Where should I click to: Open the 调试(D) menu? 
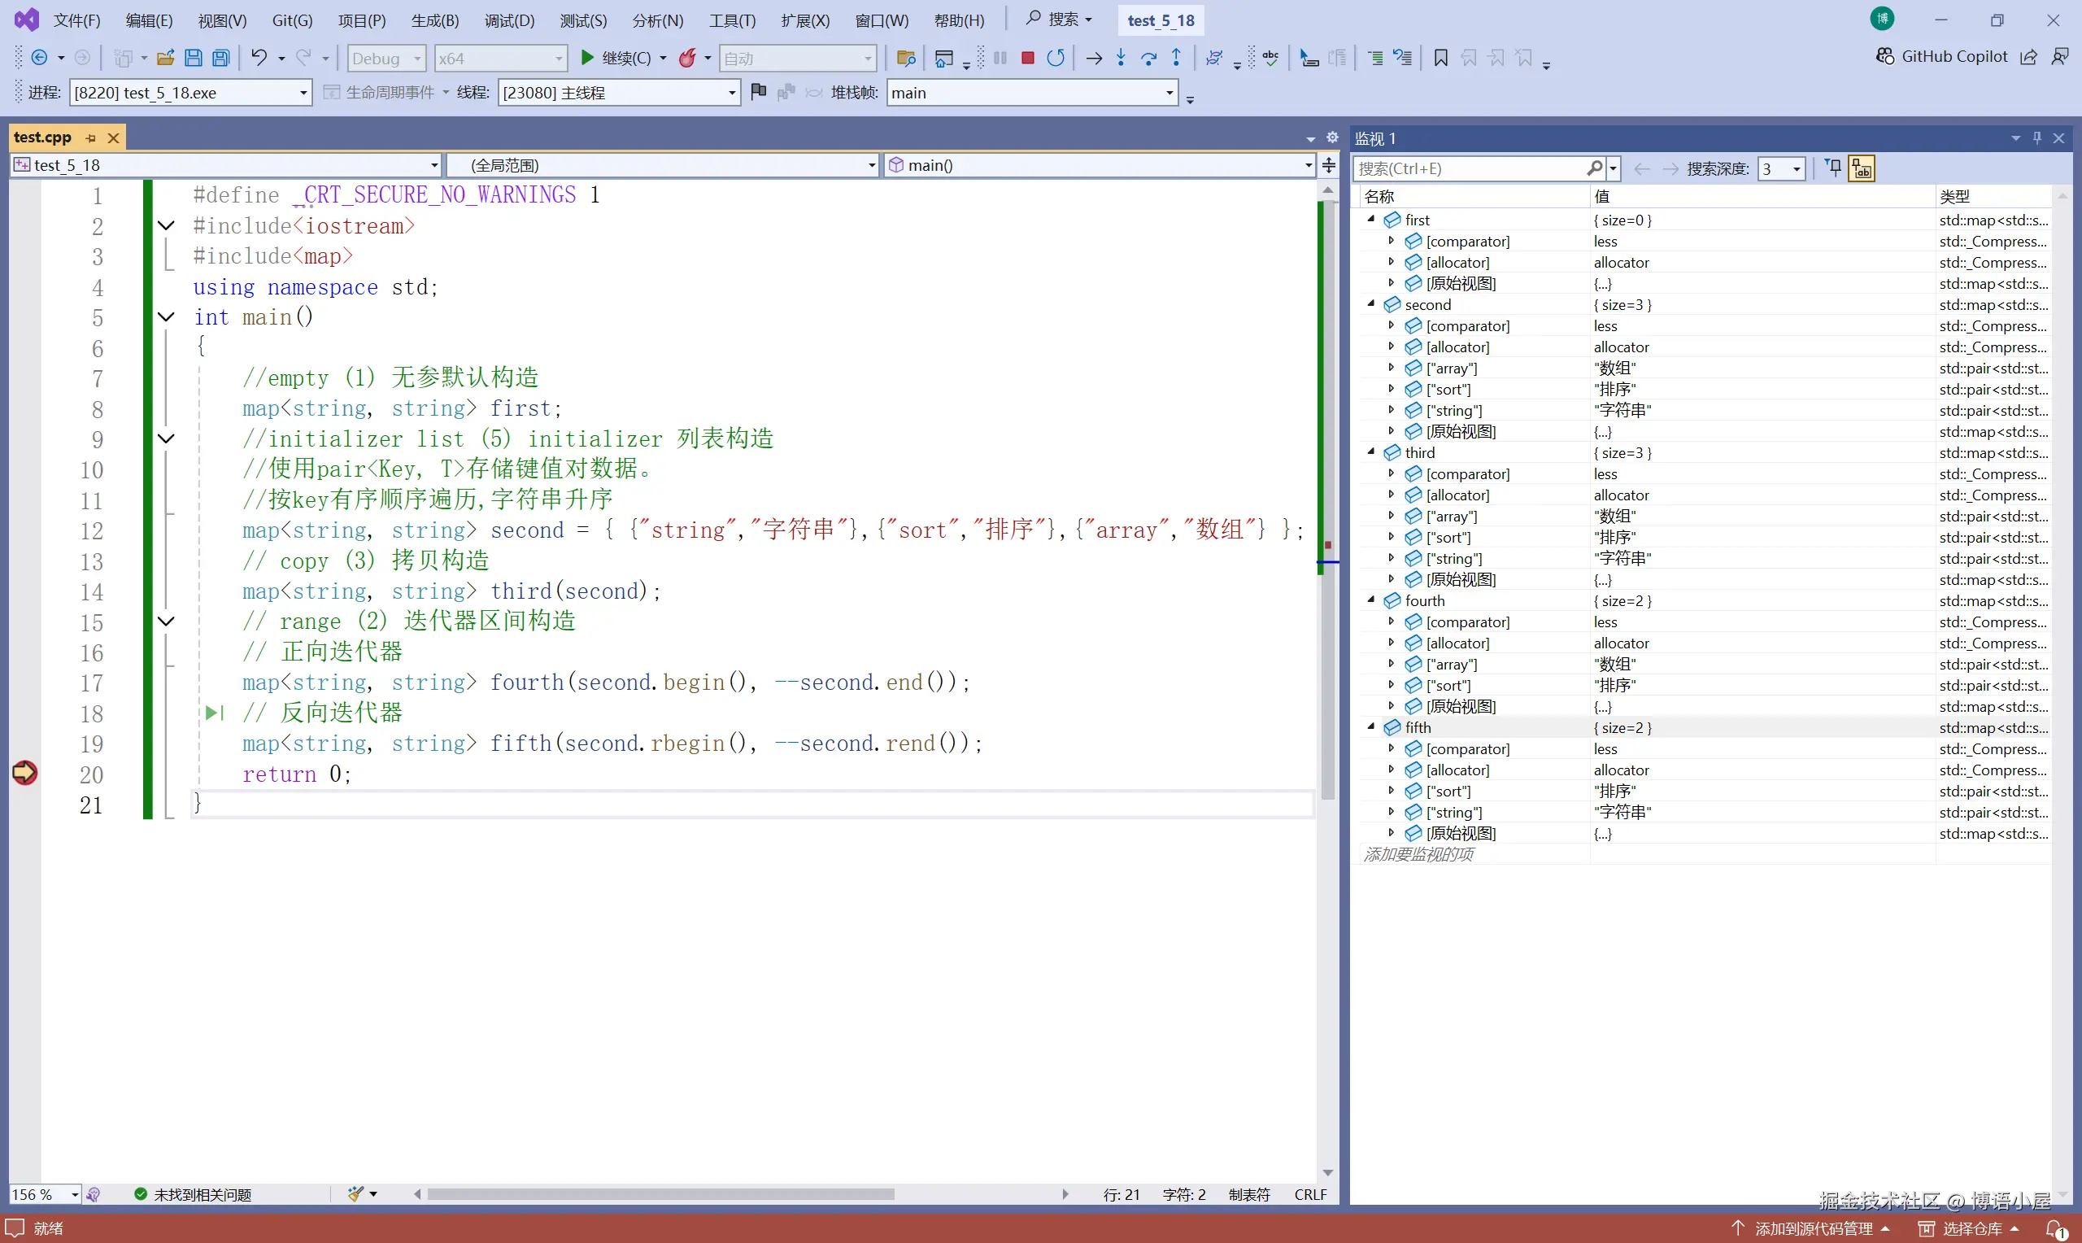click(508, 20)
